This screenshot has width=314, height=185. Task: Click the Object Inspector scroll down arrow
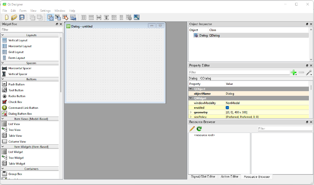coord(311,60)
